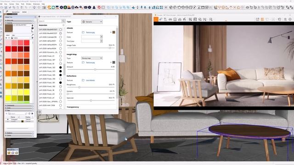Select the default001 material radio circle
The image size is (294, 165).
[x=61, y=41]
